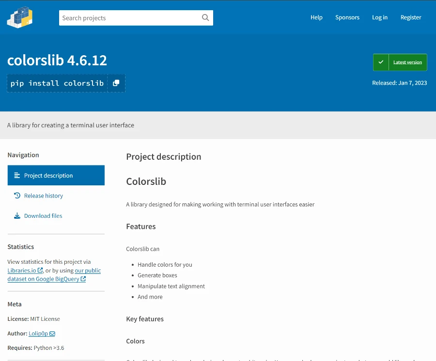
Task: Switch to the Release history tab
Action: (44, 196)
